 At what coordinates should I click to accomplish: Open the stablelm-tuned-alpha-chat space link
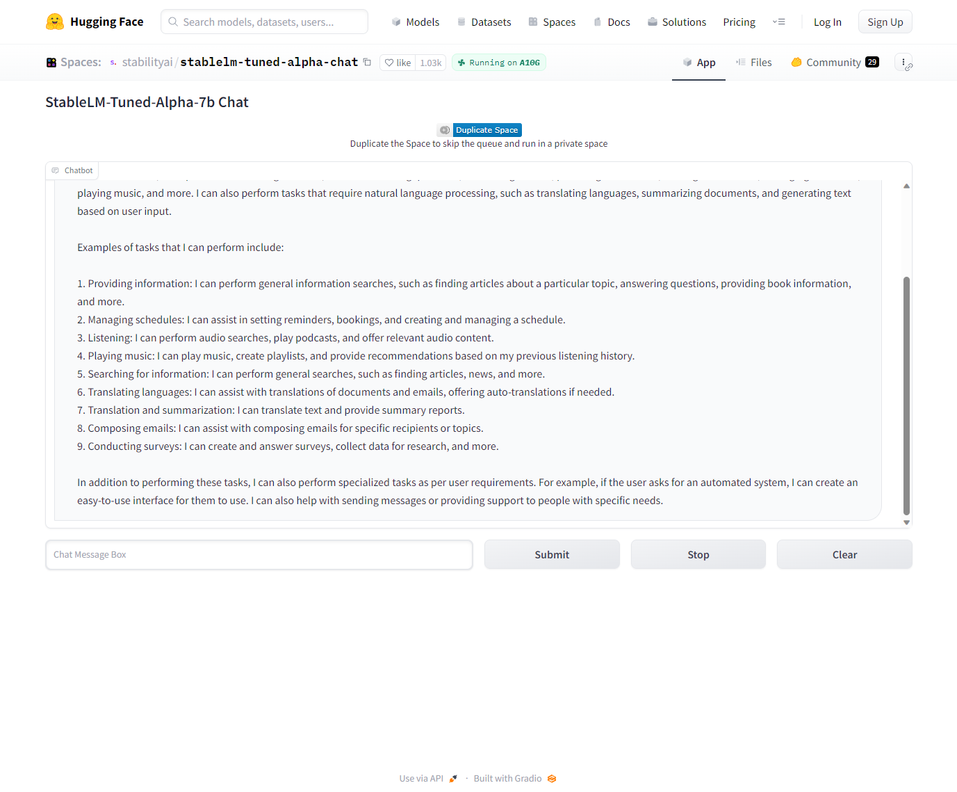coord(269,63)
